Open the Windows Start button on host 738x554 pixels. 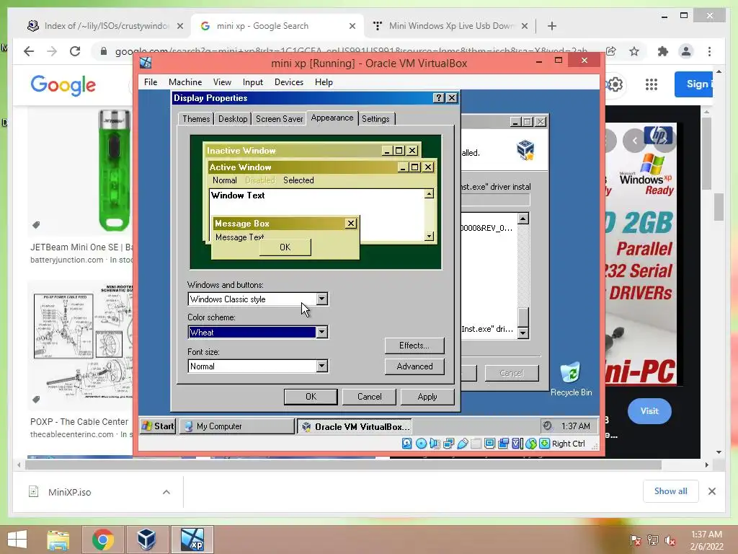tap(17, 540)
